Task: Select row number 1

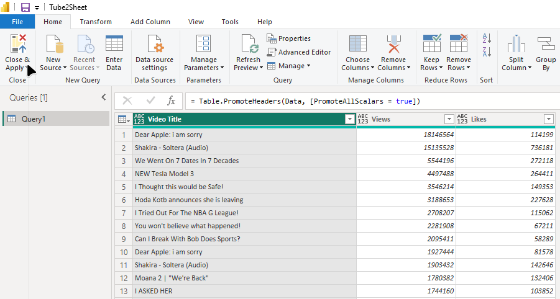Action: (124, 135)
